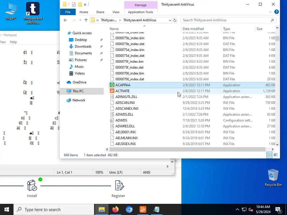Click the Install step icon
Screen dimensions: 287x215
pos(32,186)
